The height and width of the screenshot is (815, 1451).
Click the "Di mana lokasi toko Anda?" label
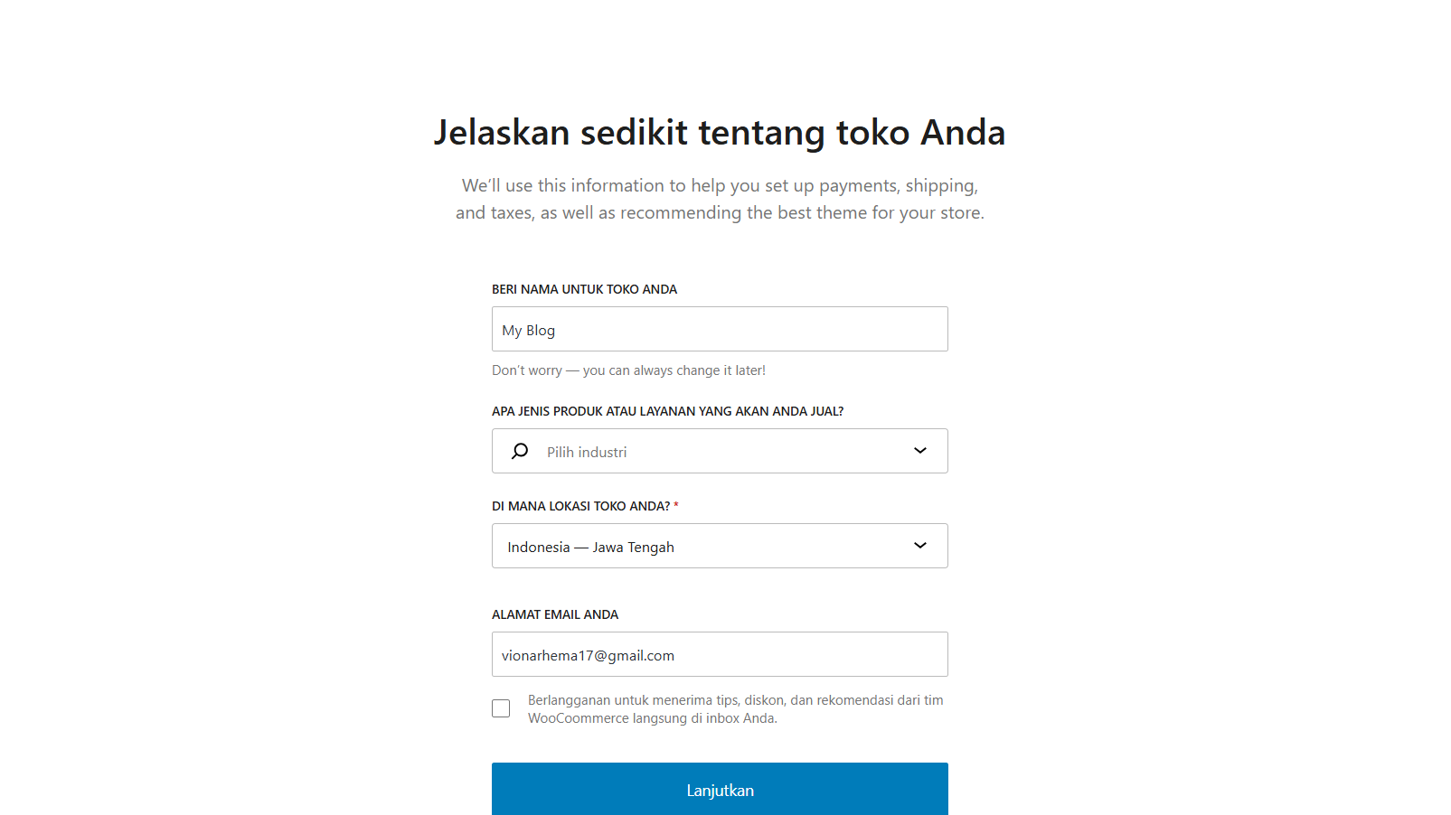click(580, 506)
